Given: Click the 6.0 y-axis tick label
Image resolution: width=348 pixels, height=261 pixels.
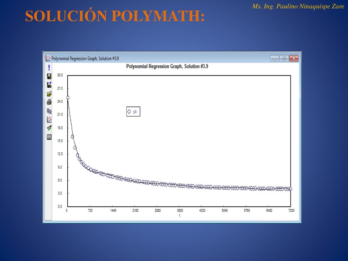Looking at the screenshot, I should [x=60, y=180].
